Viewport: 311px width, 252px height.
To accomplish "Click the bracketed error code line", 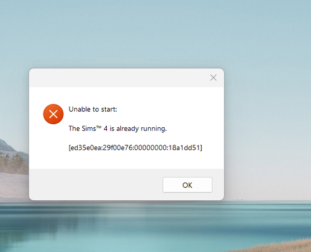I will (x=135, y=147).
